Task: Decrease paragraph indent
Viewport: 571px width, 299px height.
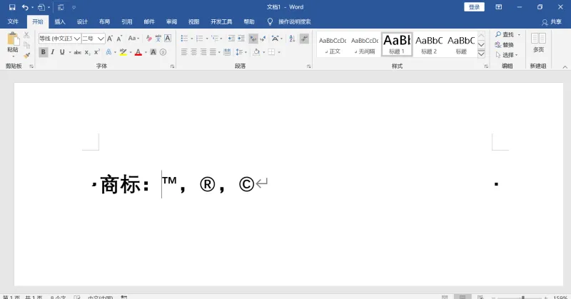Action: [x=231, y=39]
